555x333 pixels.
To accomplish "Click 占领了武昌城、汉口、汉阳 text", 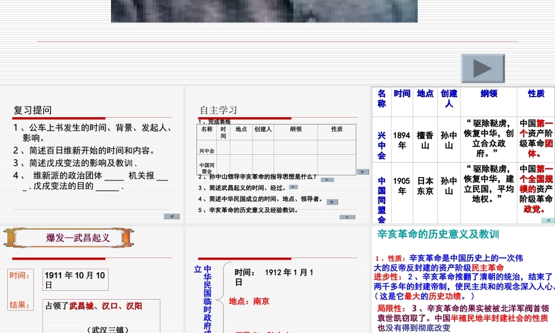I will point(93,306).
